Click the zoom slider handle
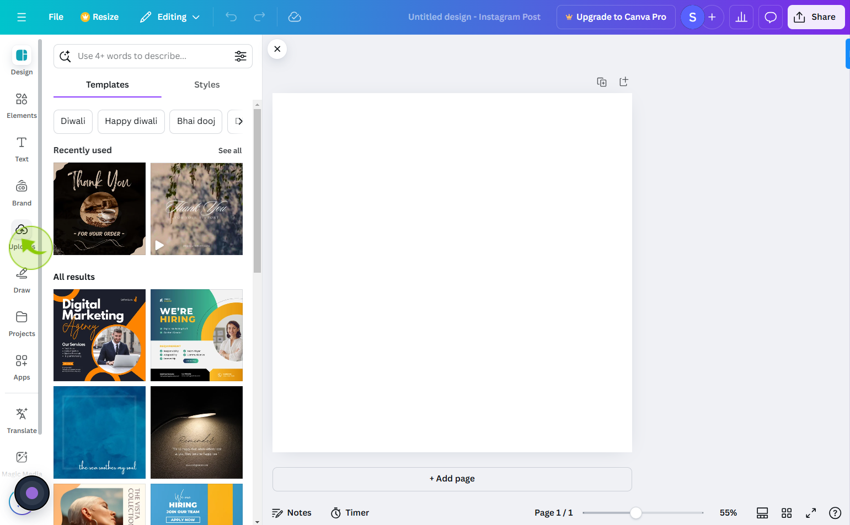Screen dimensions: 850x525 [x=636, y=513]
